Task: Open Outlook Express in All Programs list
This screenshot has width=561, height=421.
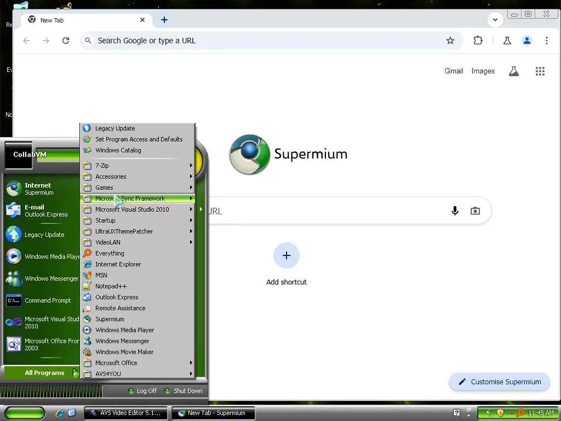Action: 138,297
